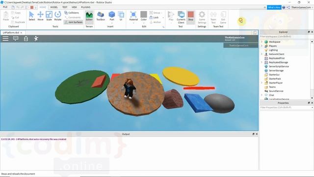Select ServerScriptService in Explorer
This screenshot has height=177, width=314.
tap(279, 66)
